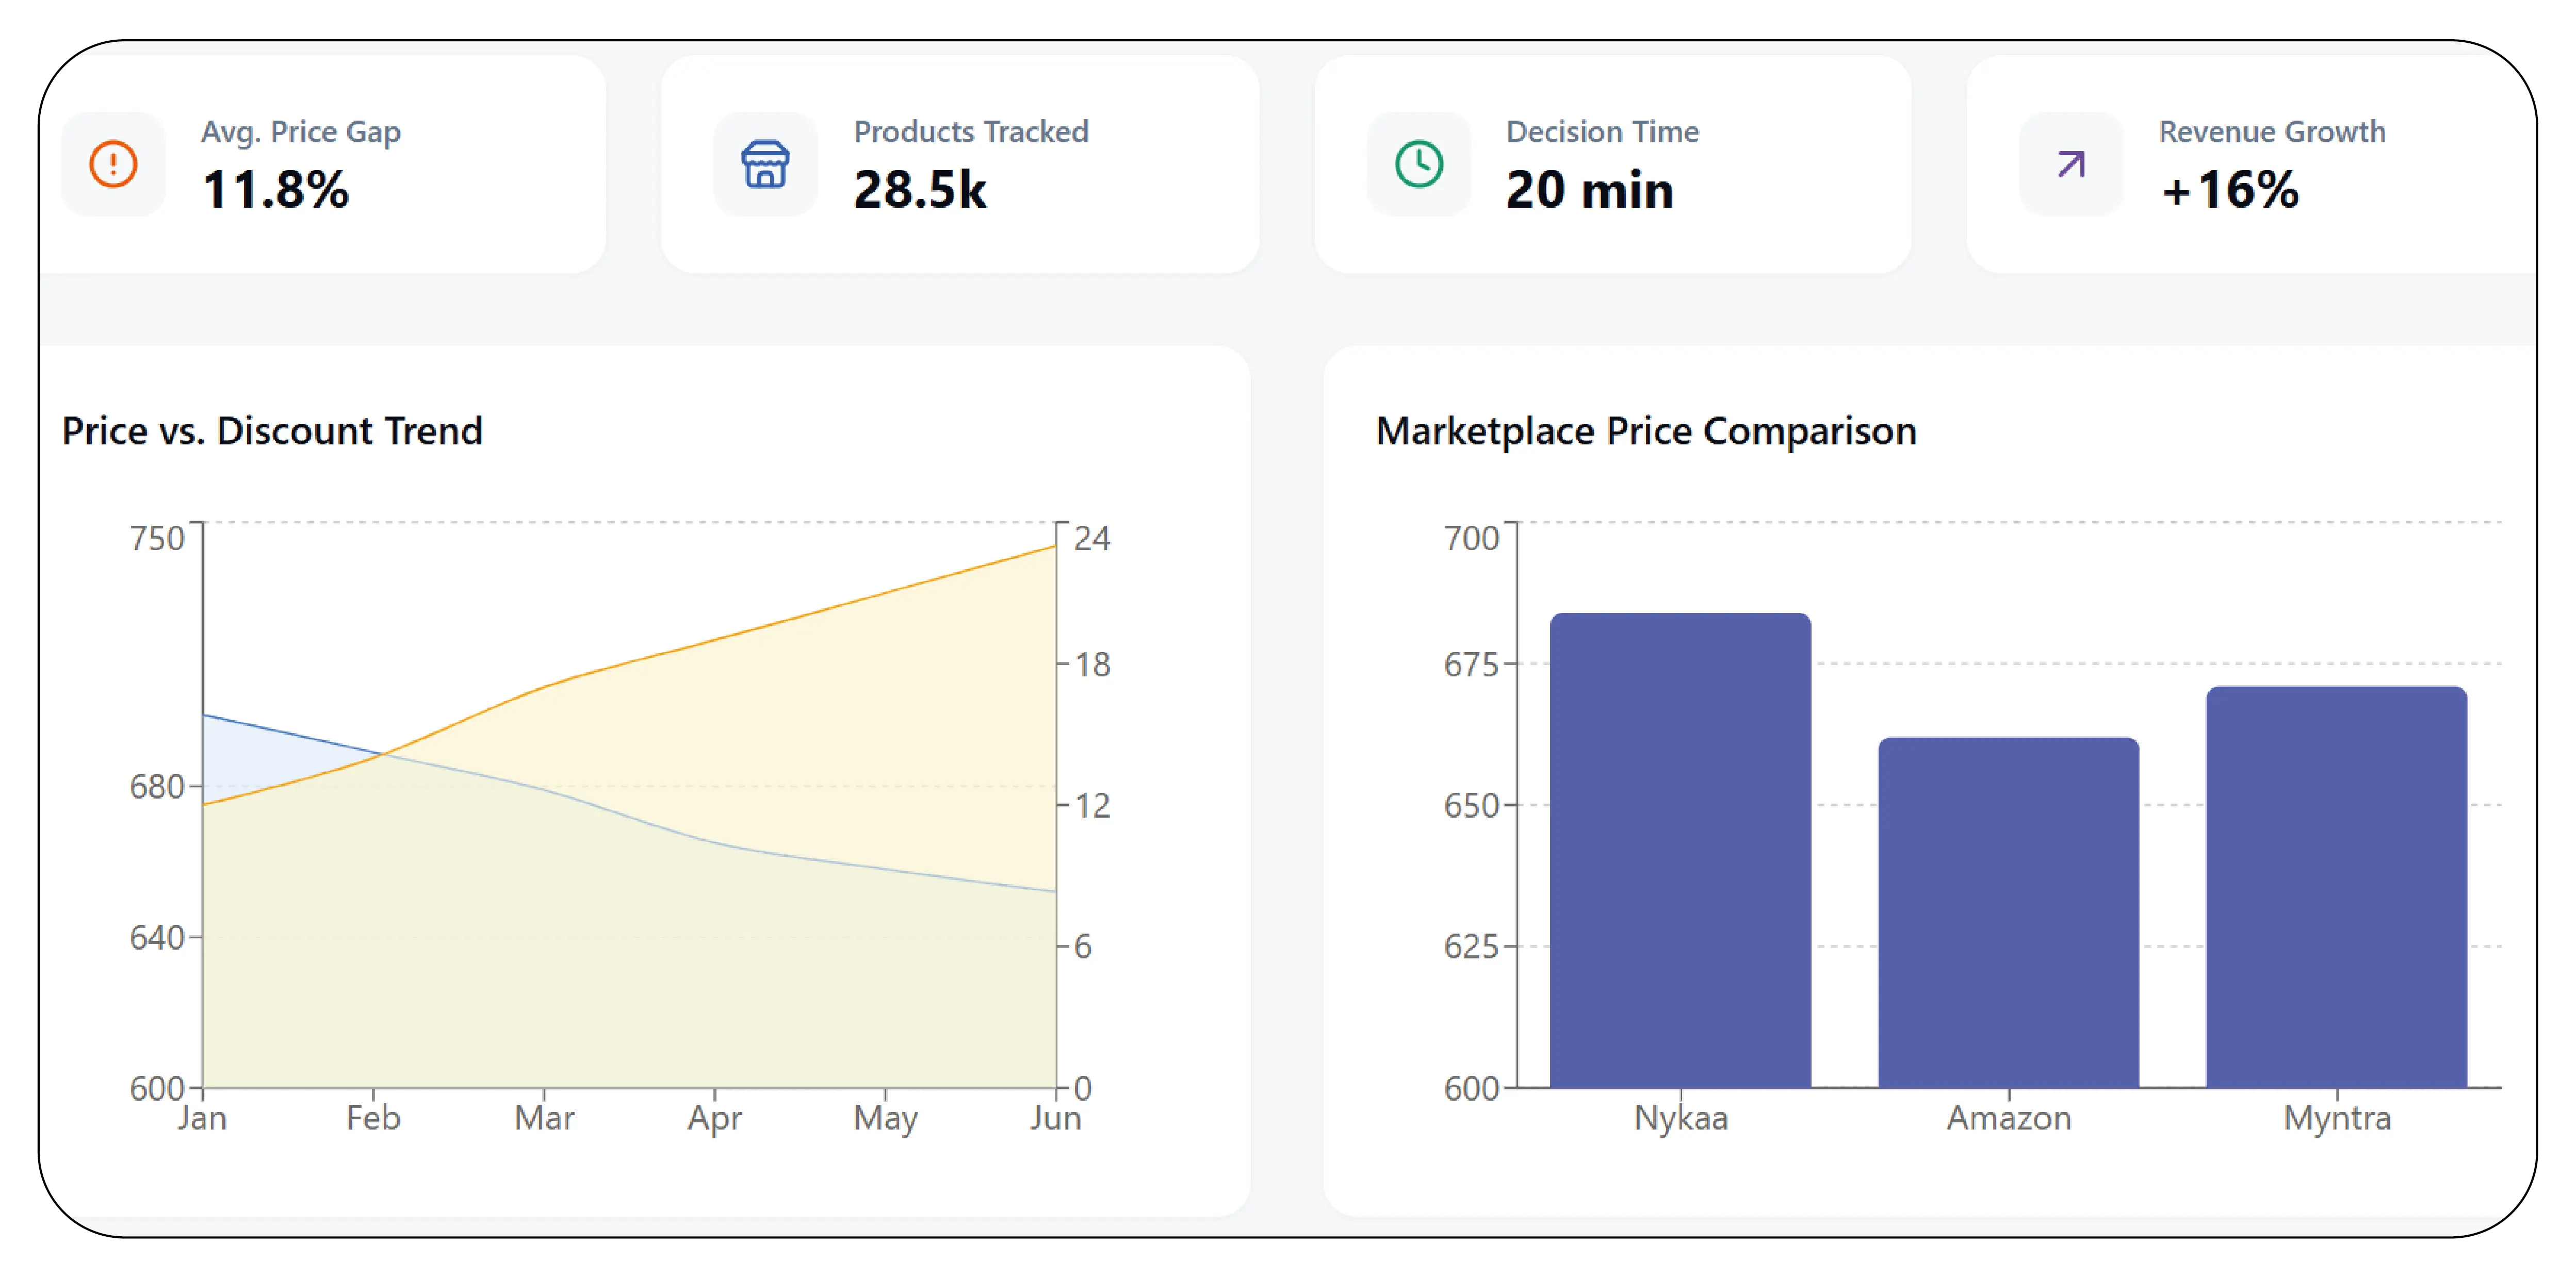Click the Mar label on the trend chart

pyautogui.click(x=544, y=1118)
